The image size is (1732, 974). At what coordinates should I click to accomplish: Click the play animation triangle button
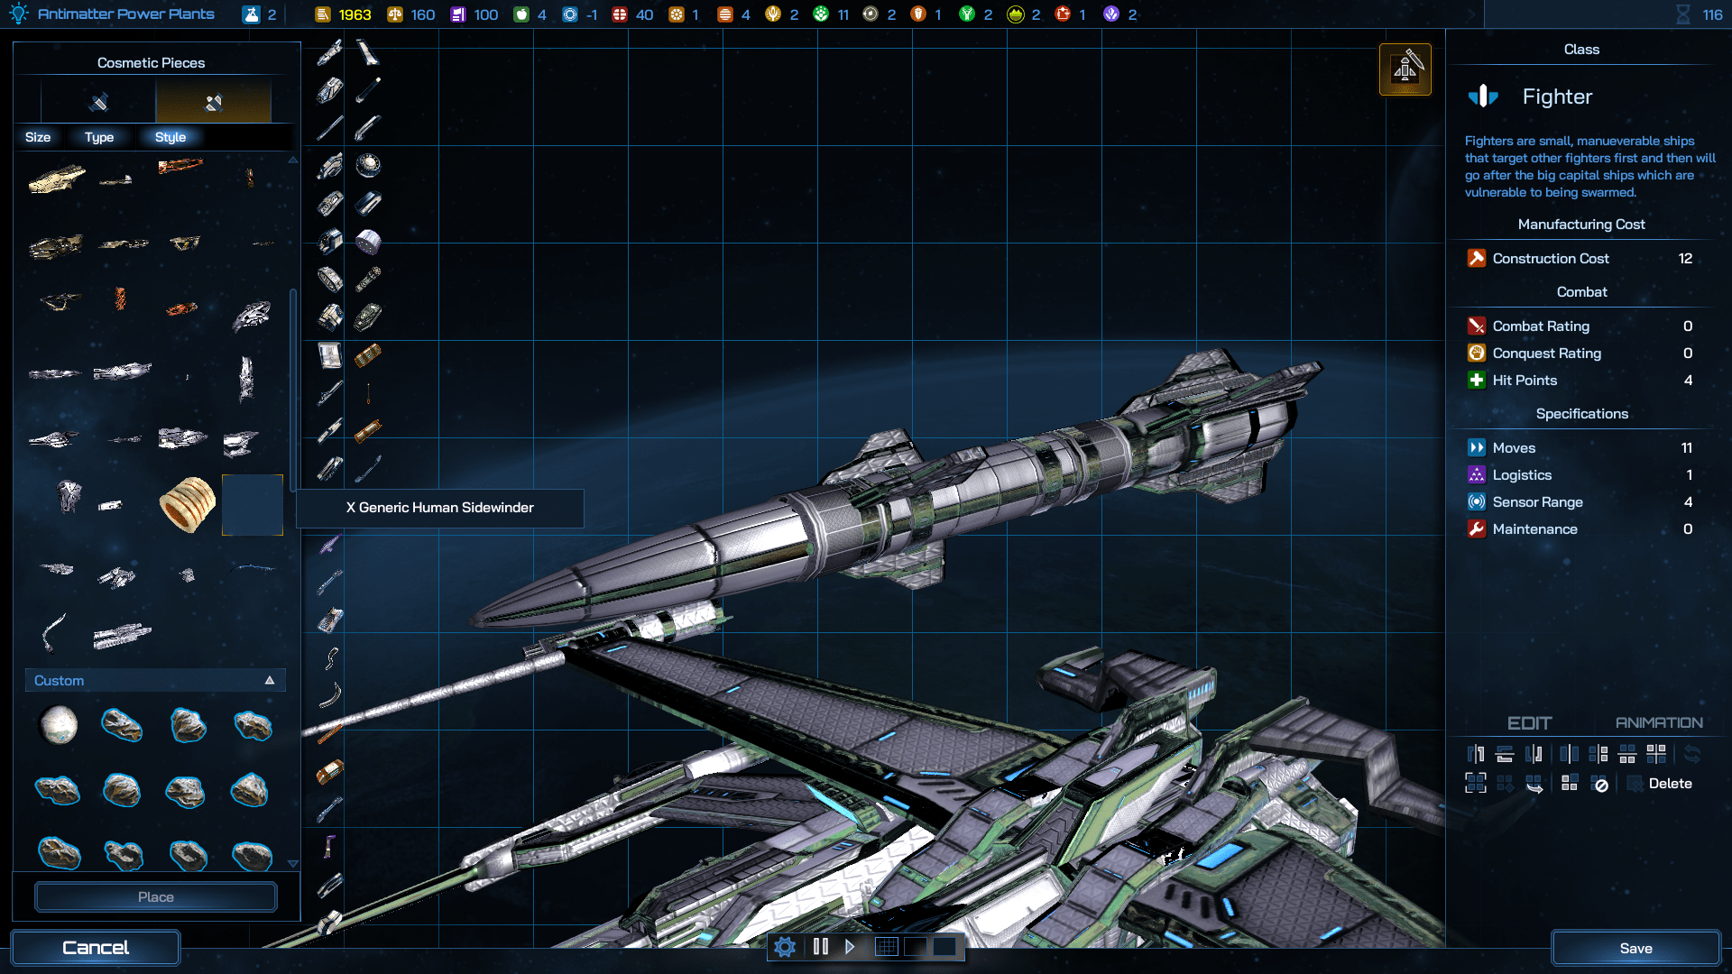click(850, 947)
